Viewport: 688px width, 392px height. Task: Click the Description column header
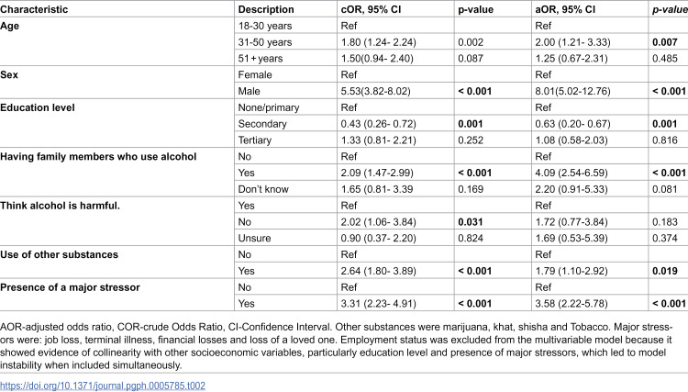(266, 9)
